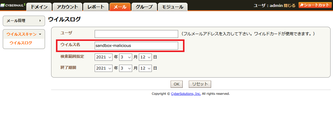333x114 pixels.
Task: Click the ユーザ : admin text
Action: (268, 5)
